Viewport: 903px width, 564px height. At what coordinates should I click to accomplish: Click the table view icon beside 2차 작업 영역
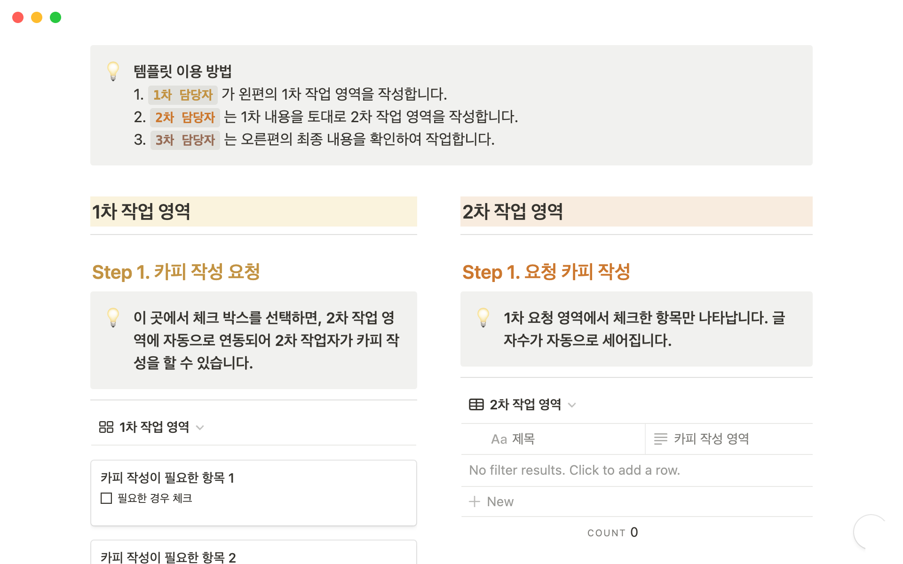click(x=476, y=404)
